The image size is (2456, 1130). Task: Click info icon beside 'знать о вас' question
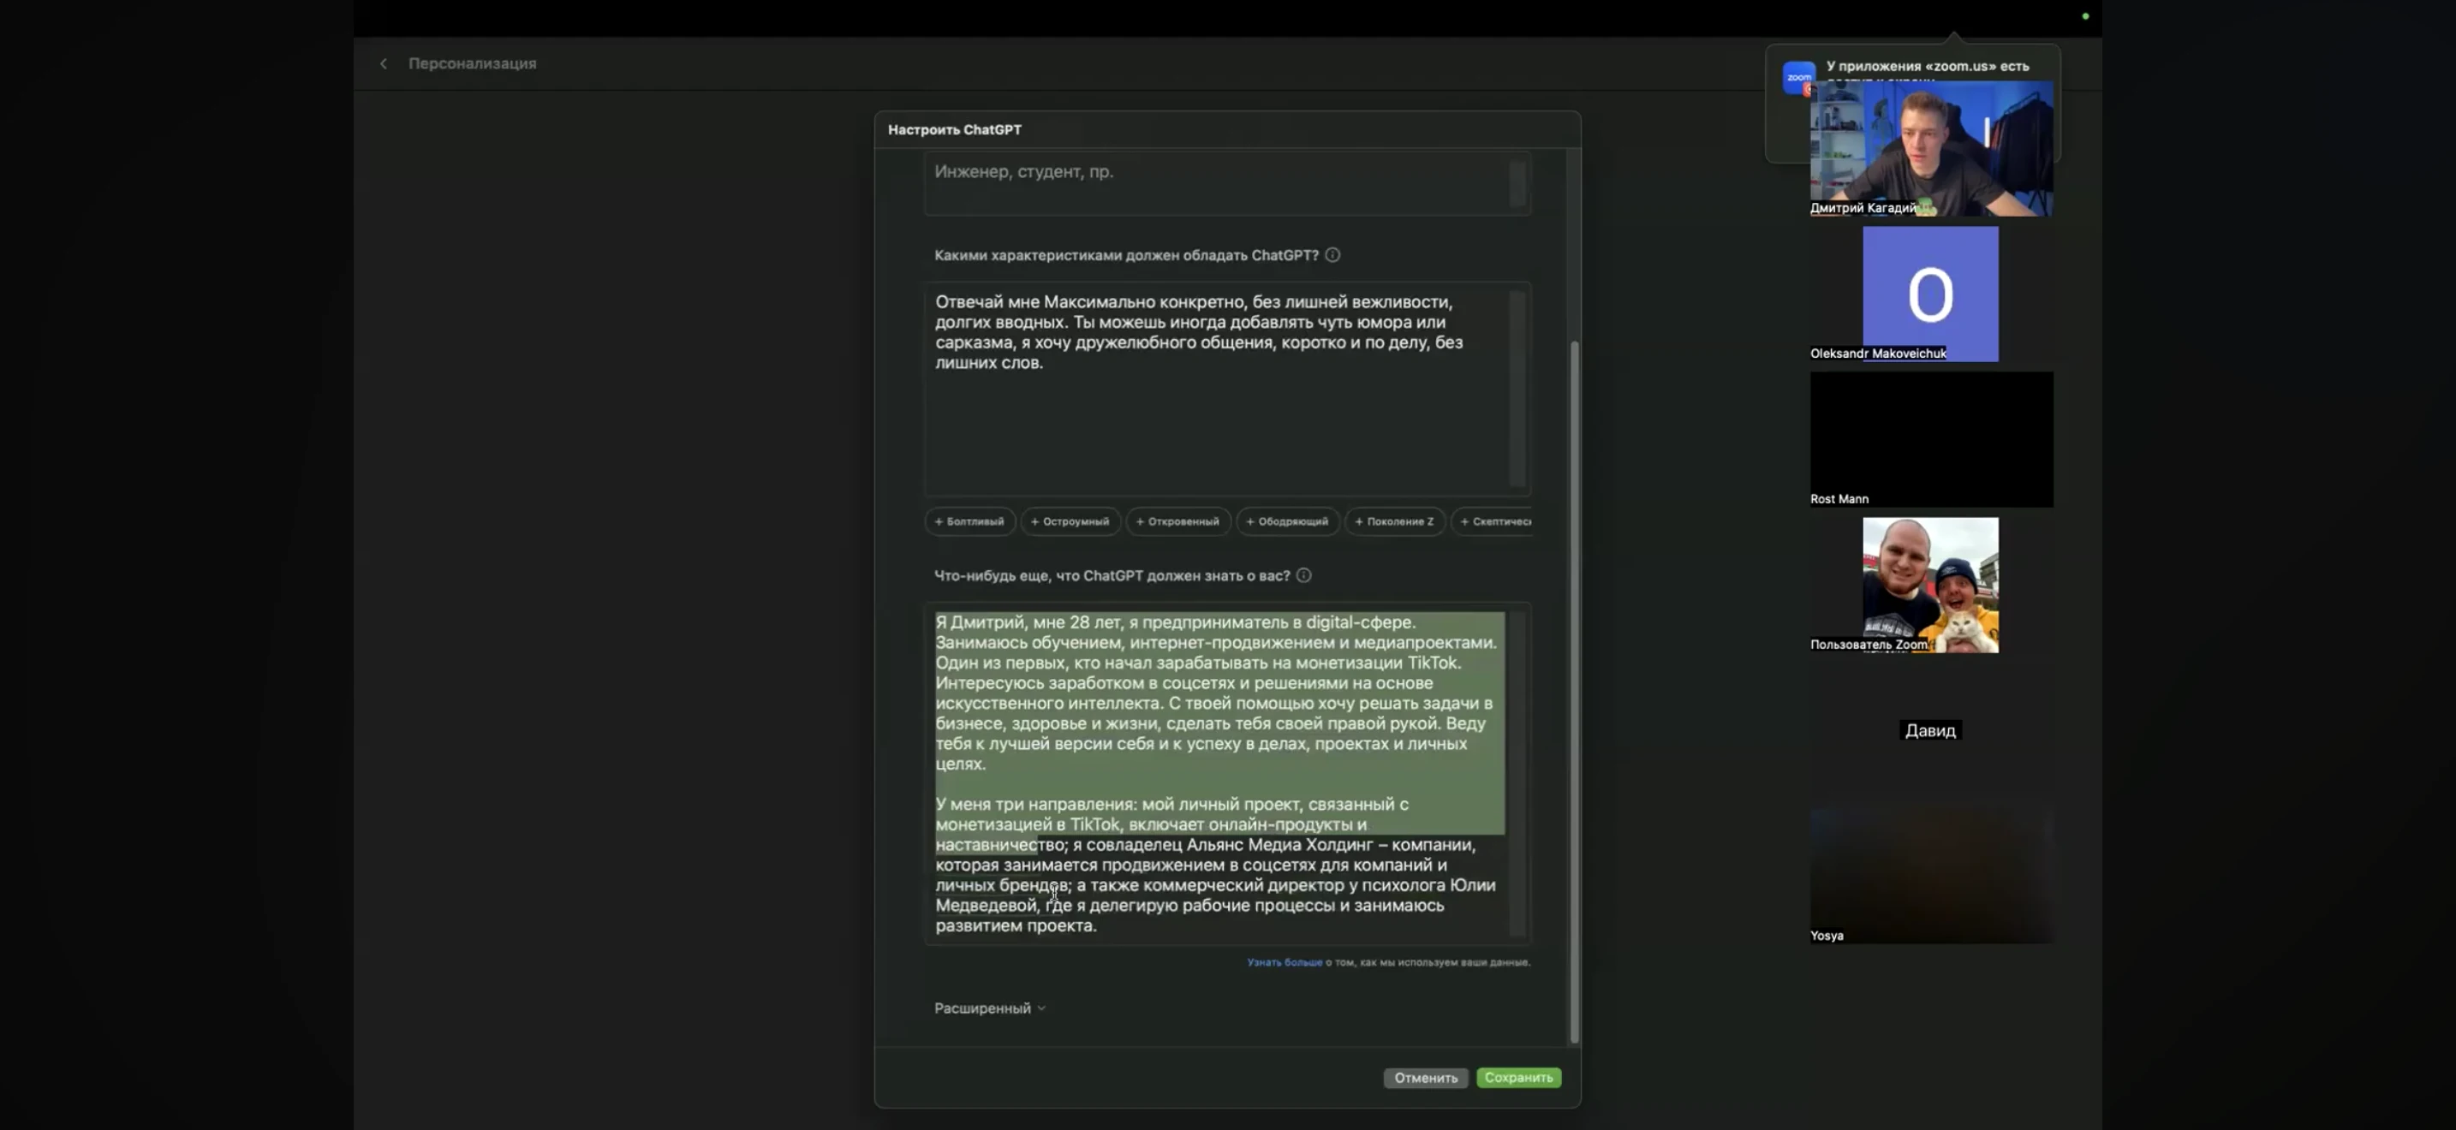[x=1303, y=575]
